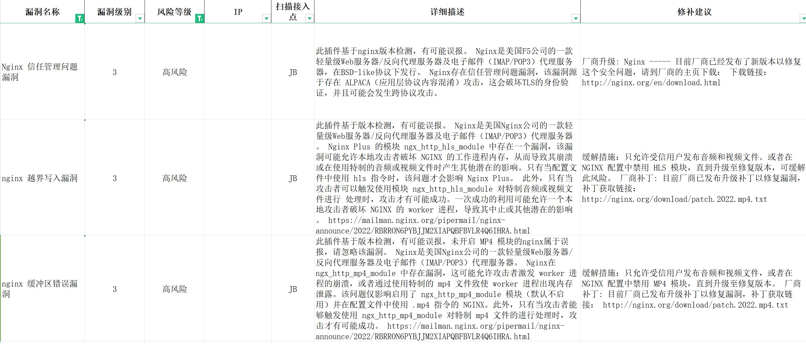This screenshot has height=344, width=806.
Task: Select empty IP cell in 越界写入 row
Action: 238,178
